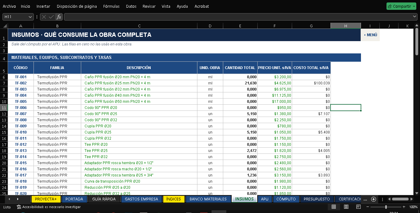Click the Insert Function fx icon
Viewport: 420px width, 213px height.
point(59,17)
